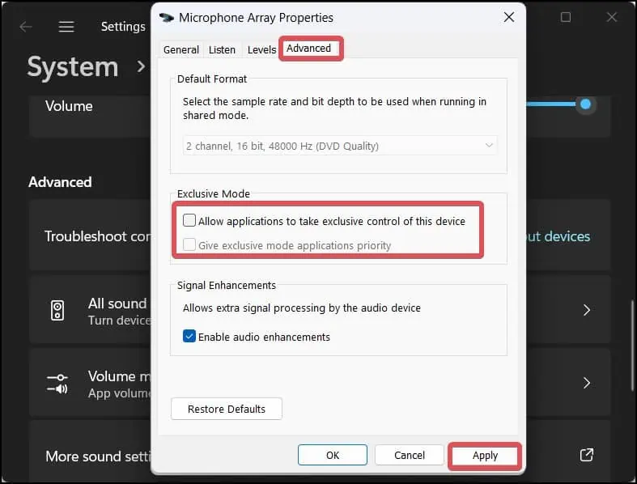Close the Microphone Array Properties dialog

pyautogui.click(x=508, y=17)
